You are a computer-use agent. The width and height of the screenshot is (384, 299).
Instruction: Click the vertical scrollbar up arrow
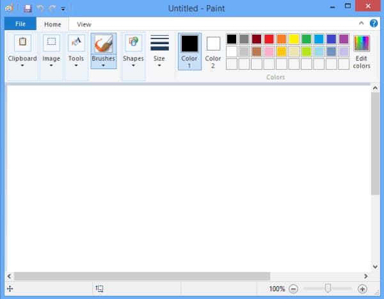(375, 88)
